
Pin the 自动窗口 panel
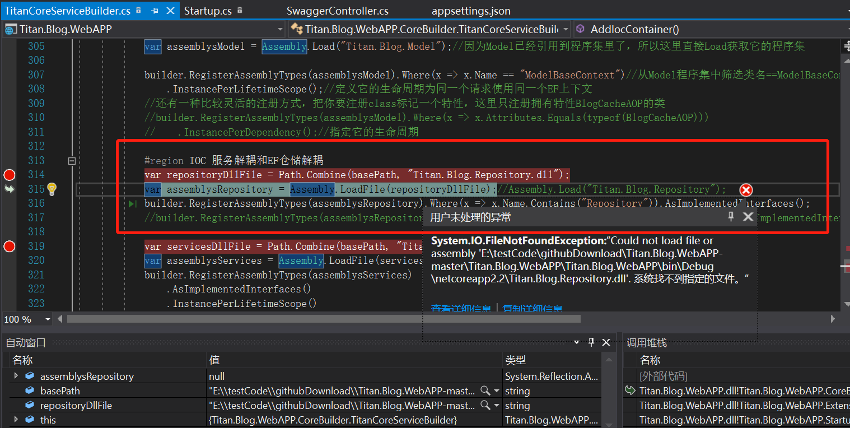[591, 342]
